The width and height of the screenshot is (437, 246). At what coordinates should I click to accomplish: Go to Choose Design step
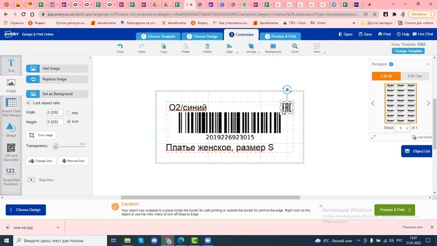(x=202, y=36)
